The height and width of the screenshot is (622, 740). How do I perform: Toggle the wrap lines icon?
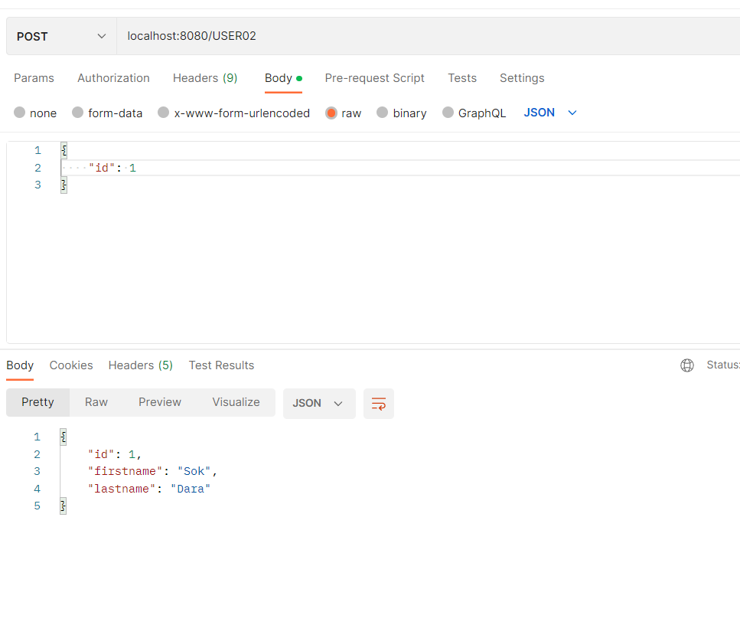[x=379, y=404]
